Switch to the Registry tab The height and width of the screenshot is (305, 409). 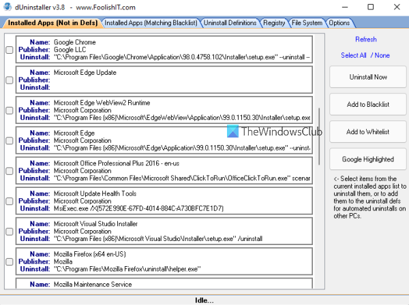point(274,23)
